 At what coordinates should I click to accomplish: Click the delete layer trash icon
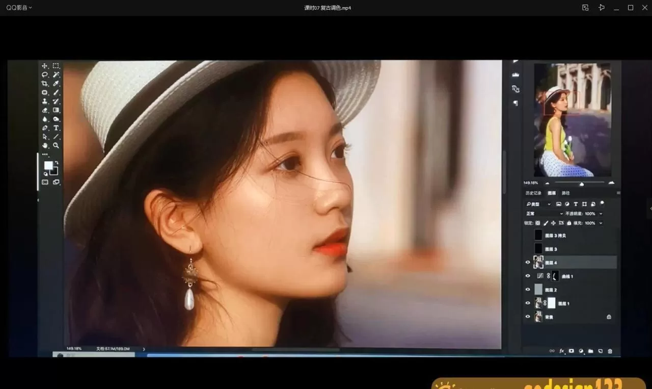610,351
